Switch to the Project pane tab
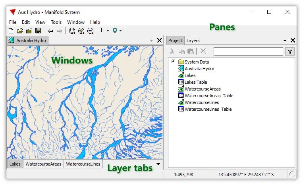This screenshot has height=185, width=303. point(175,40)
